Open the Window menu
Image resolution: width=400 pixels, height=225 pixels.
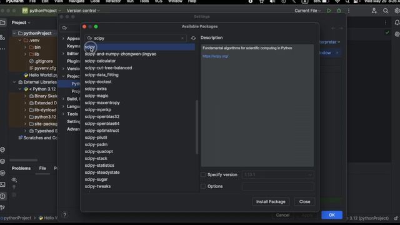point(175,1)
